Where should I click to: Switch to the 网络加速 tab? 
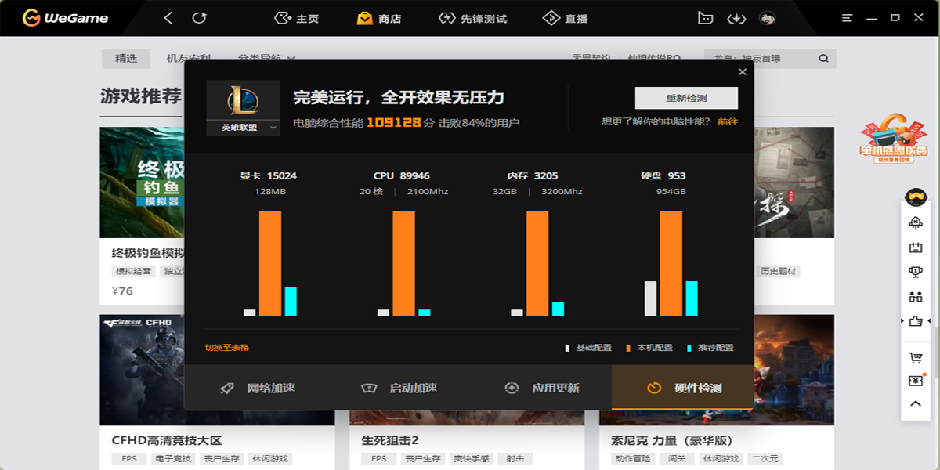click(x=255, y=388)
